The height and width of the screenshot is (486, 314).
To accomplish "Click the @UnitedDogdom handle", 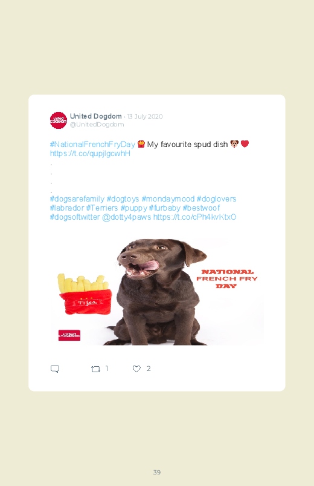I will point(97,124).
